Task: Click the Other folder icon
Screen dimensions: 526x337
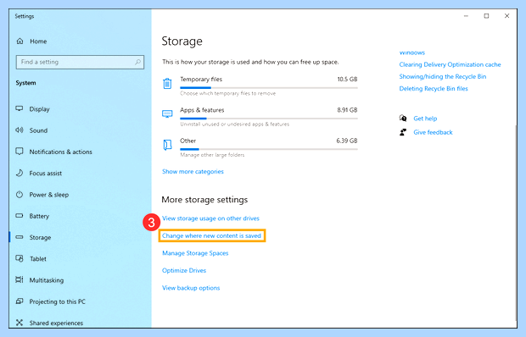Action: pyautogui.click(x=167, y=145)
